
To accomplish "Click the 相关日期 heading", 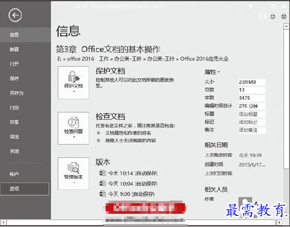I will (216, 145).
